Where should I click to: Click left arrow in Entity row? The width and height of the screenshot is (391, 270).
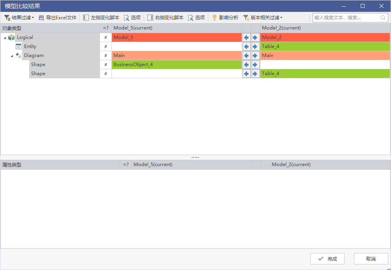(246, 46)
